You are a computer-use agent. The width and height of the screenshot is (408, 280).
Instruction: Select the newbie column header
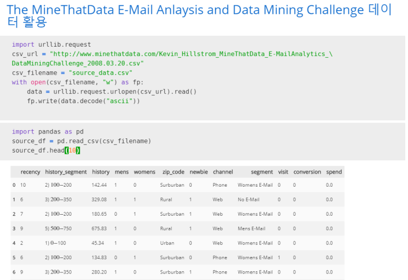coord(199,172)
